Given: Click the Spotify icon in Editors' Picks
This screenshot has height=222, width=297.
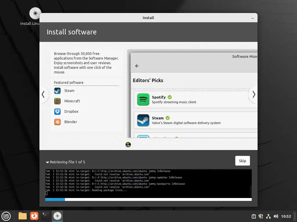Looking at the screenshot, I should pos(143,99).
